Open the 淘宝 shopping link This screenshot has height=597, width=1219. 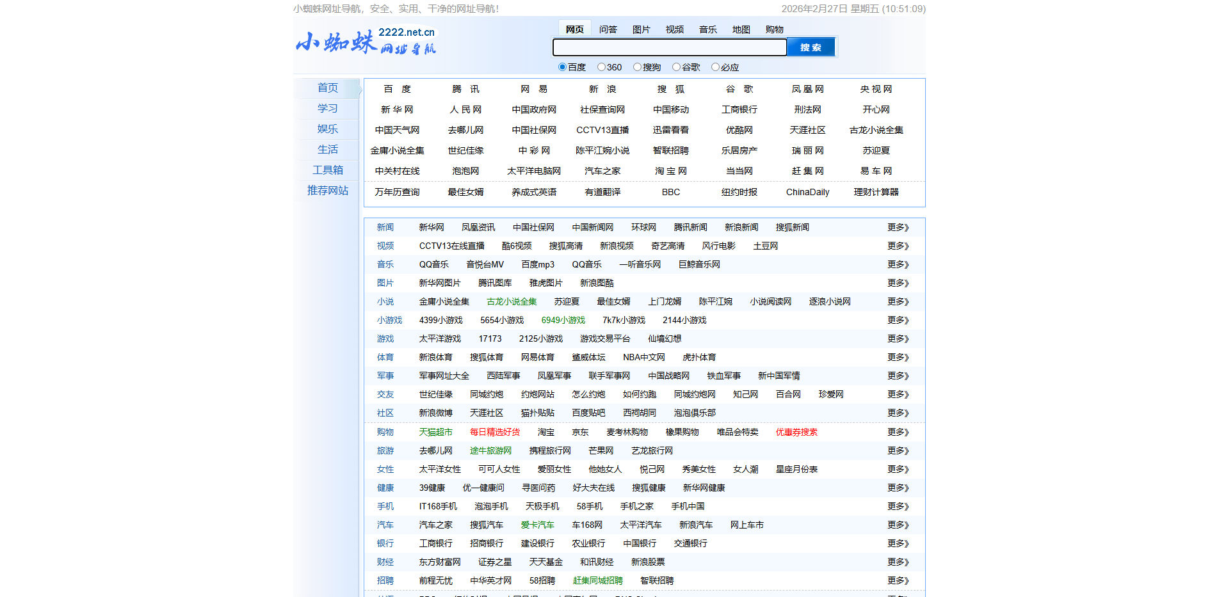(546, 432)
